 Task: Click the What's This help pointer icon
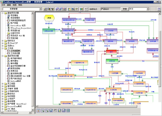86,9
